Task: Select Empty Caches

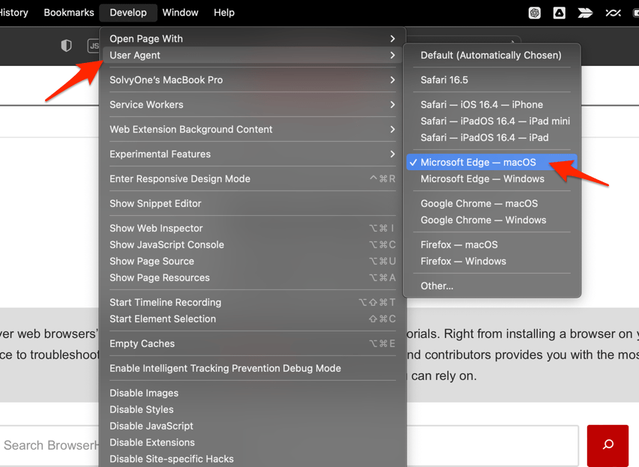Action: click(x=253, y=343)
